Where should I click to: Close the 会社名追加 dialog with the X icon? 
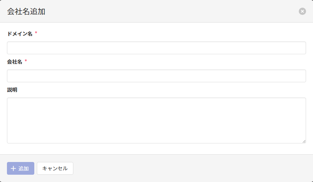pos(302,11)
